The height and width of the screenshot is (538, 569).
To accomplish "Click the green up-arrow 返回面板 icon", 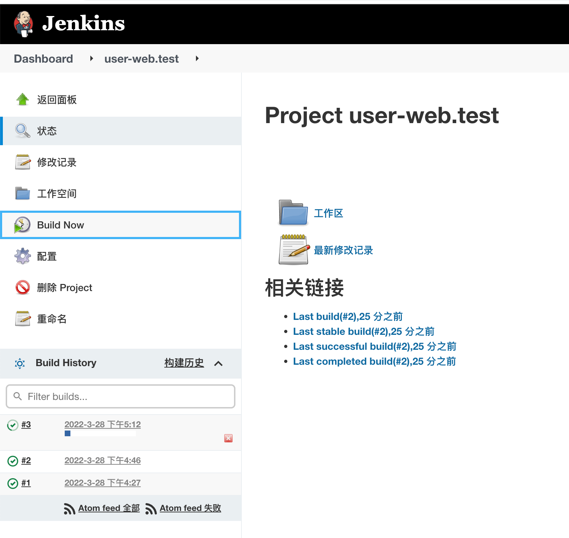I will [23, 99].
